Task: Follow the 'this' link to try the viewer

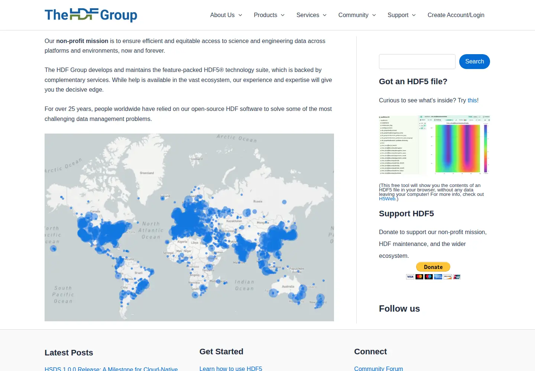Action: (472, 101)
